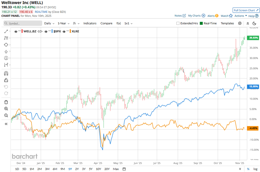
Task: Select the trend line drawing tool
Action: point(6,31)
